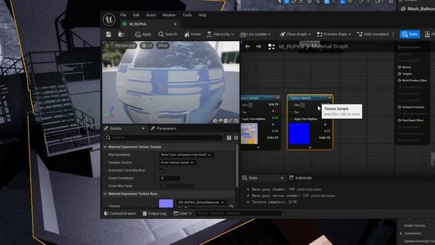Toggle the Automatic View Mip Bias checkbox

162,170
